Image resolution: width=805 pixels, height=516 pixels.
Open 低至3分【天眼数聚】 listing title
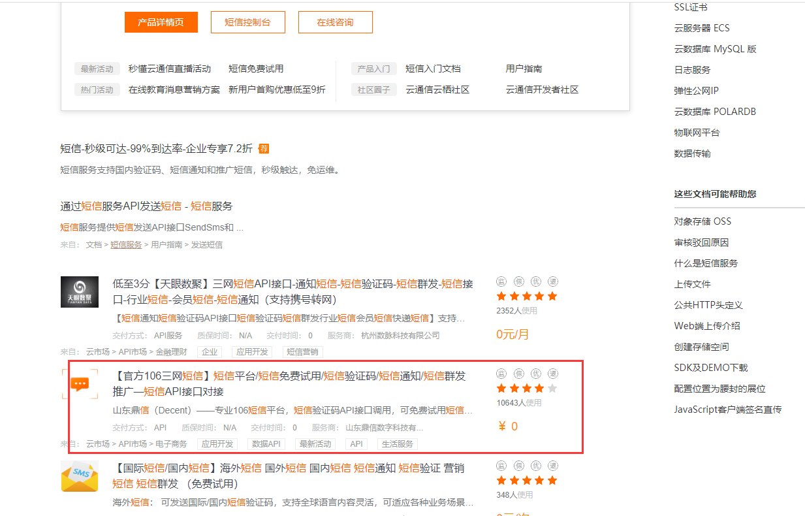(x=293, y=291)
